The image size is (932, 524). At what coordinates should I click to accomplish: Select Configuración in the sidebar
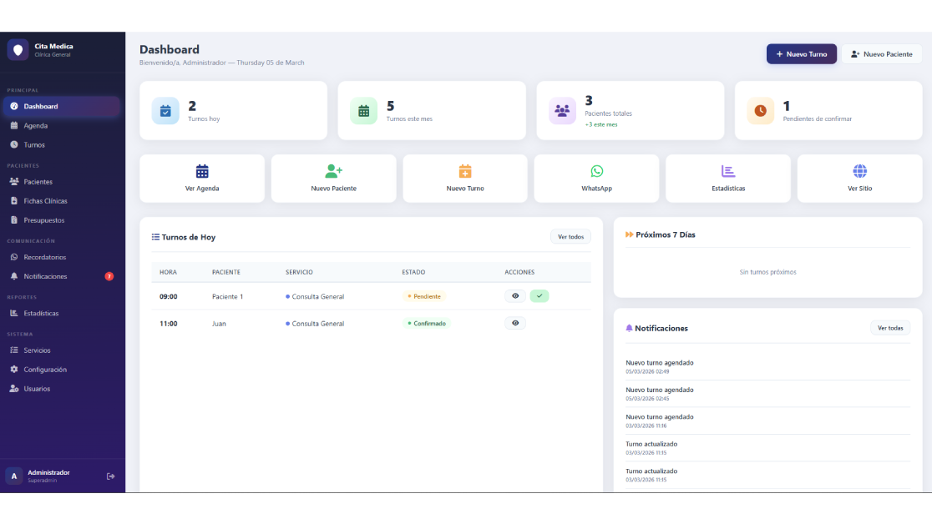45,370
